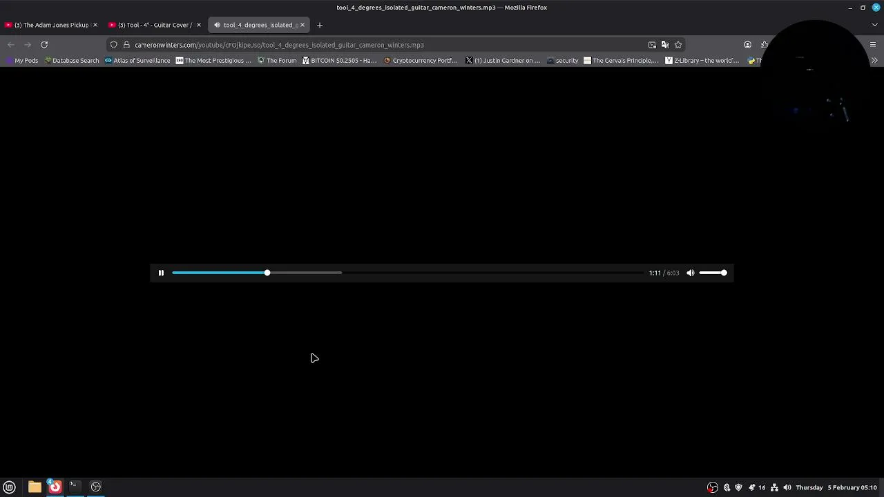
Task: Go back one page
Action: [x=10, y=45]
